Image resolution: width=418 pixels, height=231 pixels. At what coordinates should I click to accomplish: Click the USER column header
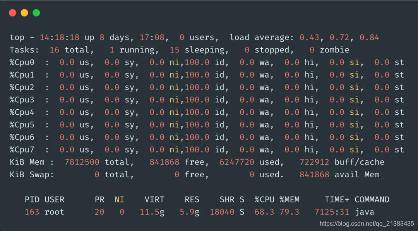click(x=55, y=200)
